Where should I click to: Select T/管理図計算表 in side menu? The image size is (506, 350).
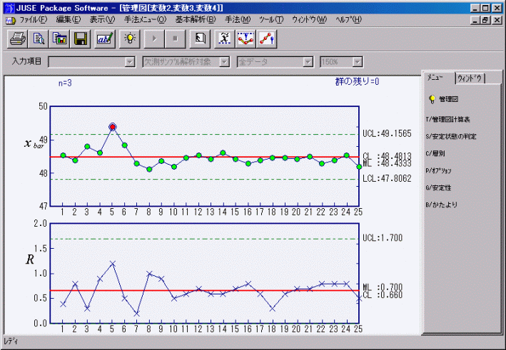[447, 120]
